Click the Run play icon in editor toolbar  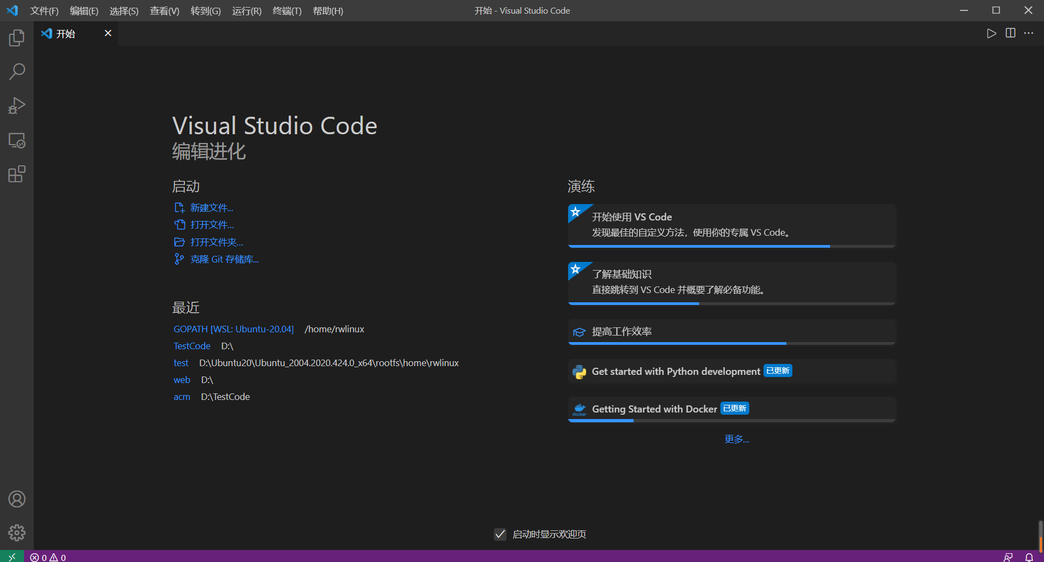click(992, 33)
